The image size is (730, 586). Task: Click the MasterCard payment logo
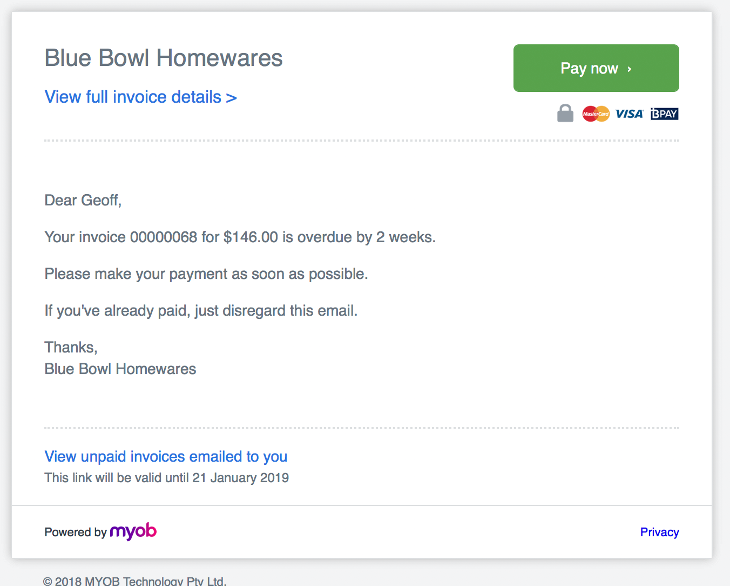tap(596, 114)
